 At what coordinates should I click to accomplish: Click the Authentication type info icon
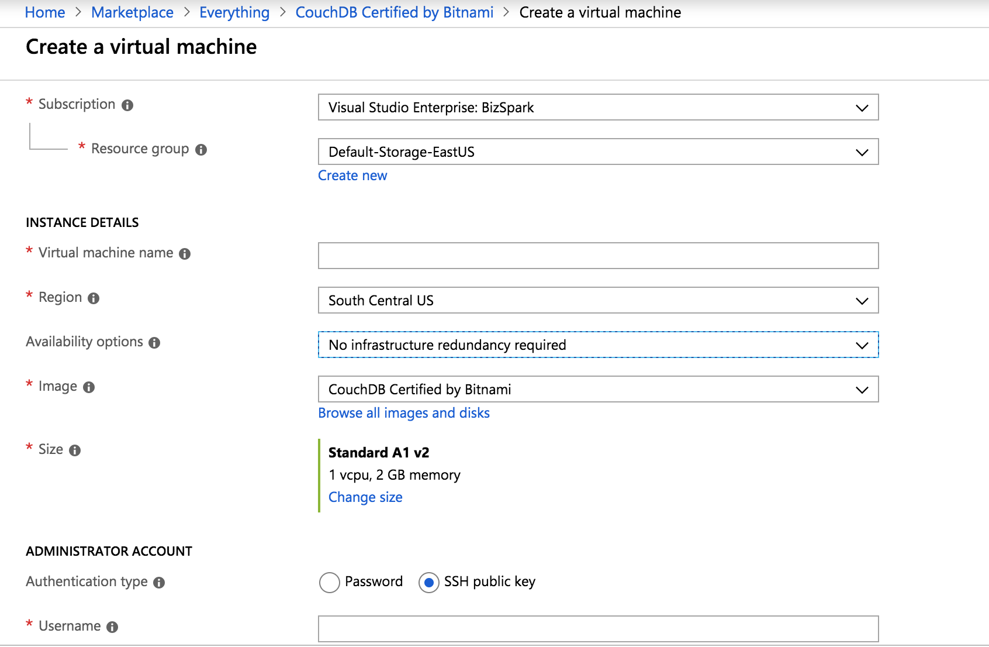159,583
